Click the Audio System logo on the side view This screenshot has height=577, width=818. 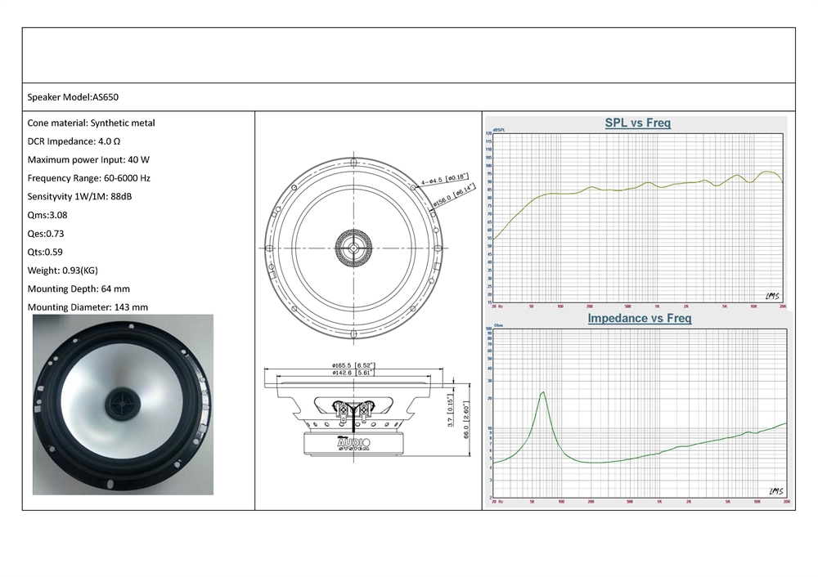[x=353, y=444]
